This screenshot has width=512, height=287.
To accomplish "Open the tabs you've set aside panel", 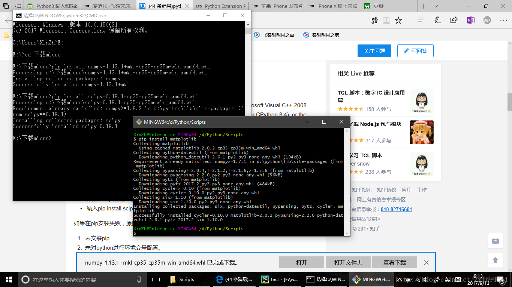I will pyautogui.click(x=6, y=6).
